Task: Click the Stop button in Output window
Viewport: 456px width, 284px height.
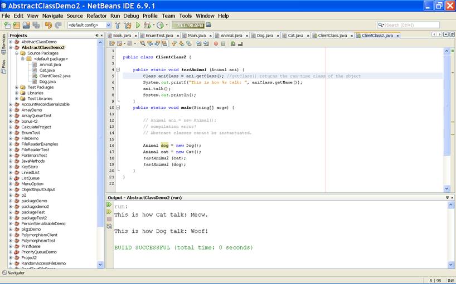Action: 109,219
